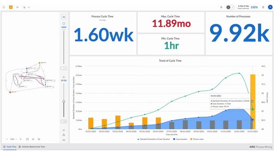Adjust the connections slider handle at 99.0%
274x154 pixels.
[x=64, y=101]
